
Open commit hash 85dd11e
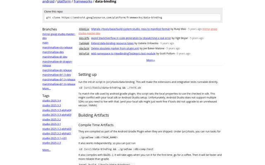pos(84,29)
